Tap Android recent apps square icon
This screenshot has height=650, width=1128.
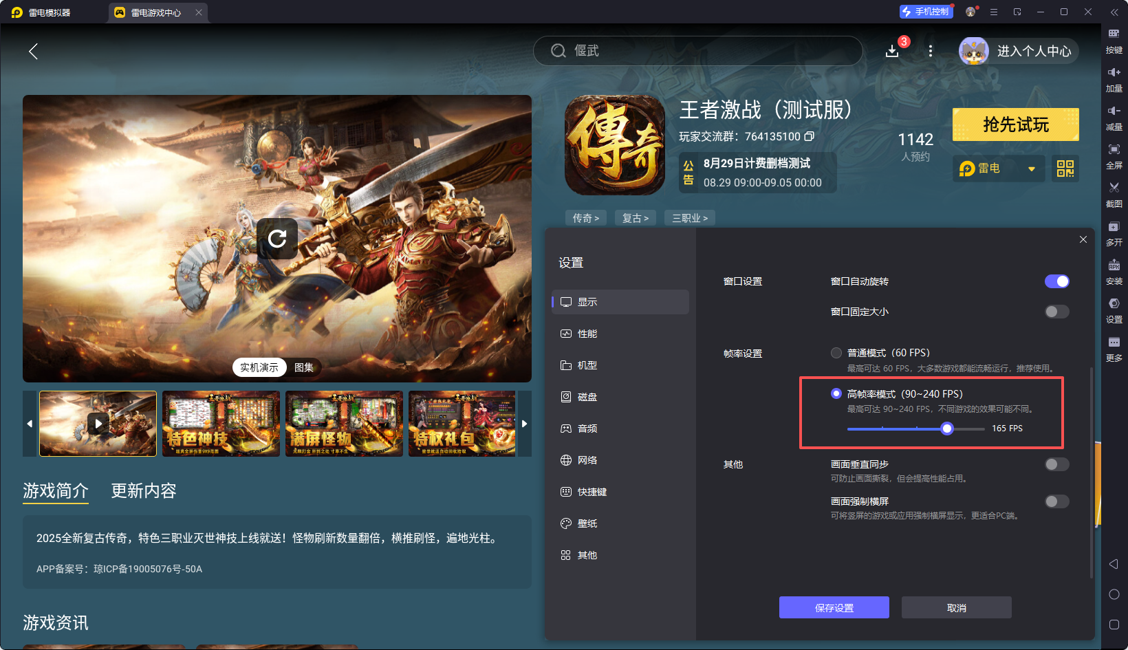point(1114,625)
